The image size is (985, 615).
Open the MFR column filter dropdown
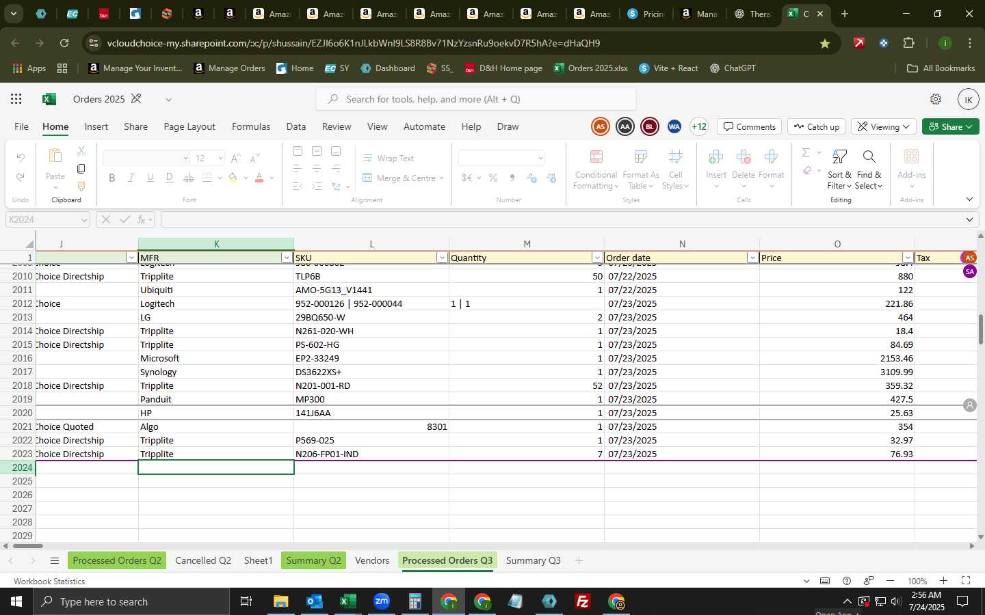(x=287, y=258)
